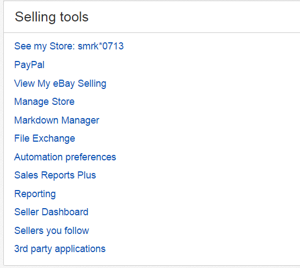Open Sellers you follow
The image size is (300, 268).
(x=52, y=231)
